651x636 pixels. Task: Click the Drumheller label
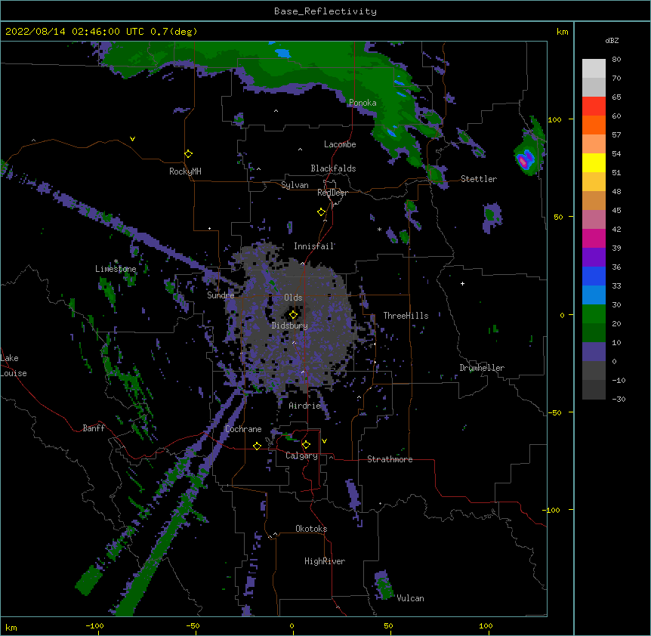click(482, 368)
